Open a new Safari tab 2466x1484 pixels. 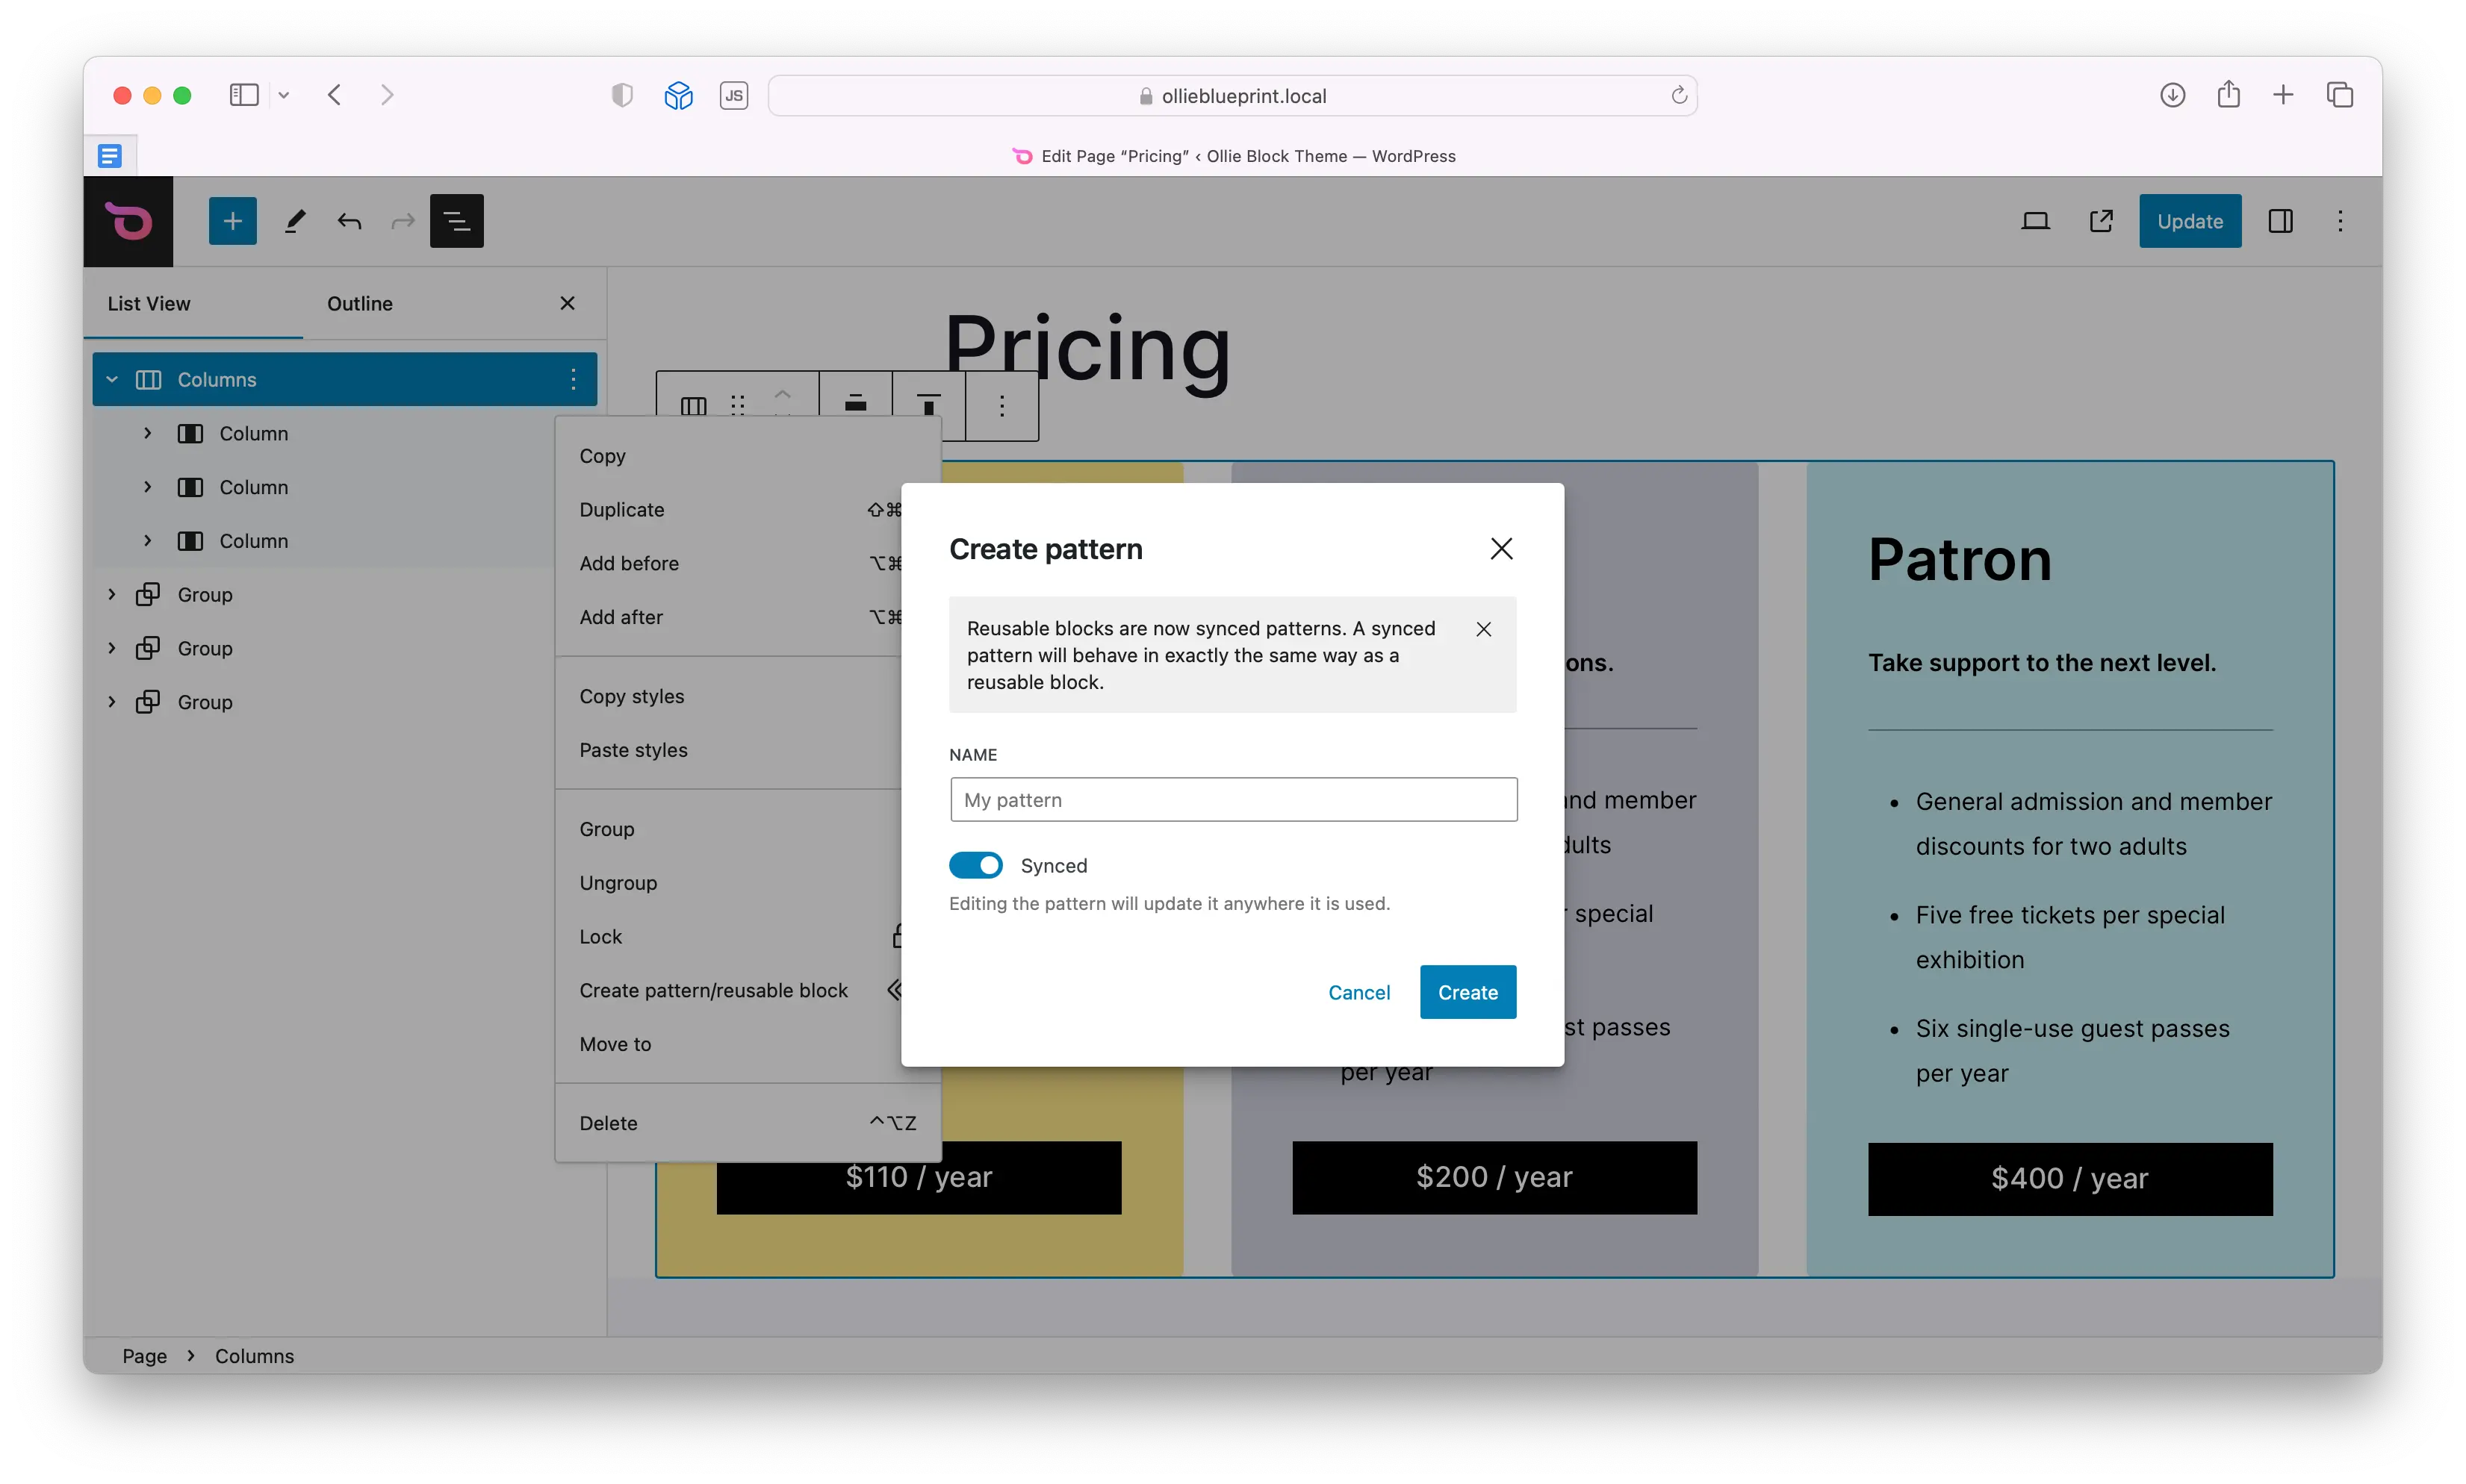pyautogui.click(x=2283, y=95)
